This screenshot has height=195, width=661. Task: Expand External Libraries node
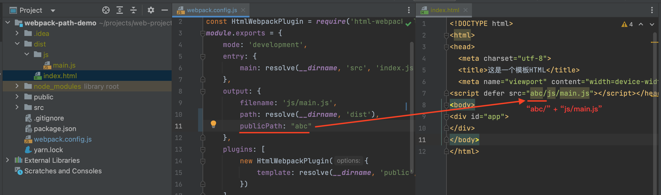pos(7,160)
